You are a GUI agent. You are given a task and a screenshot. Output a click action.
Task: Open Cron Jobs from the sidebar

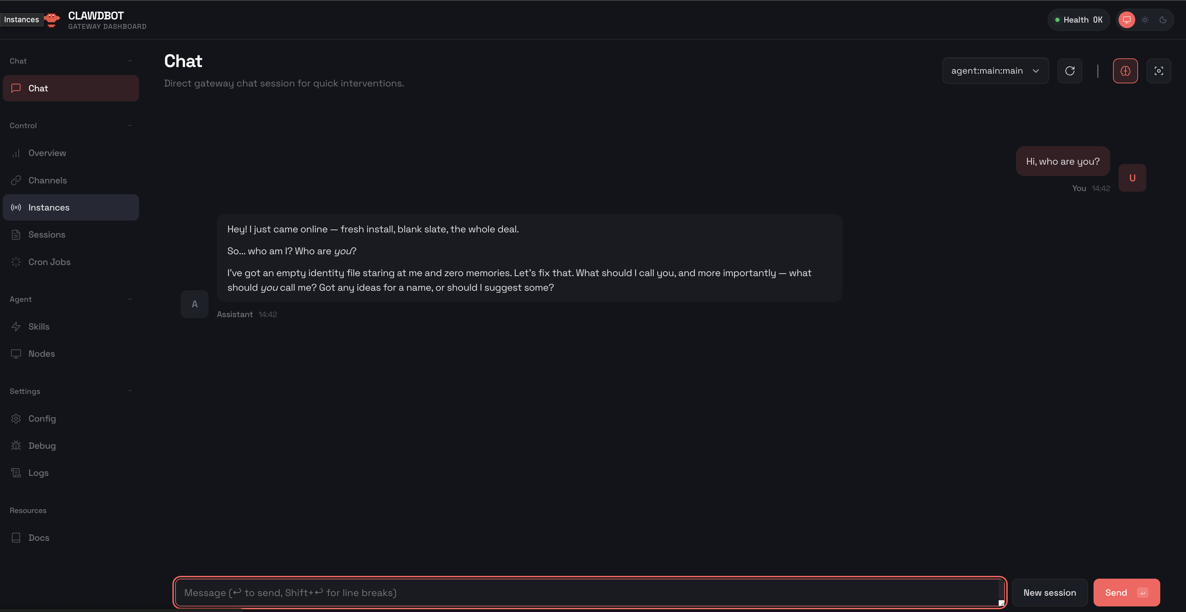[49, 261]
